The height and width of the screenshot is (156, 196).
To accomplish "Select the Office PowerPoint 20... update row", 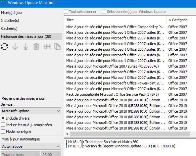I will [130, 83].
